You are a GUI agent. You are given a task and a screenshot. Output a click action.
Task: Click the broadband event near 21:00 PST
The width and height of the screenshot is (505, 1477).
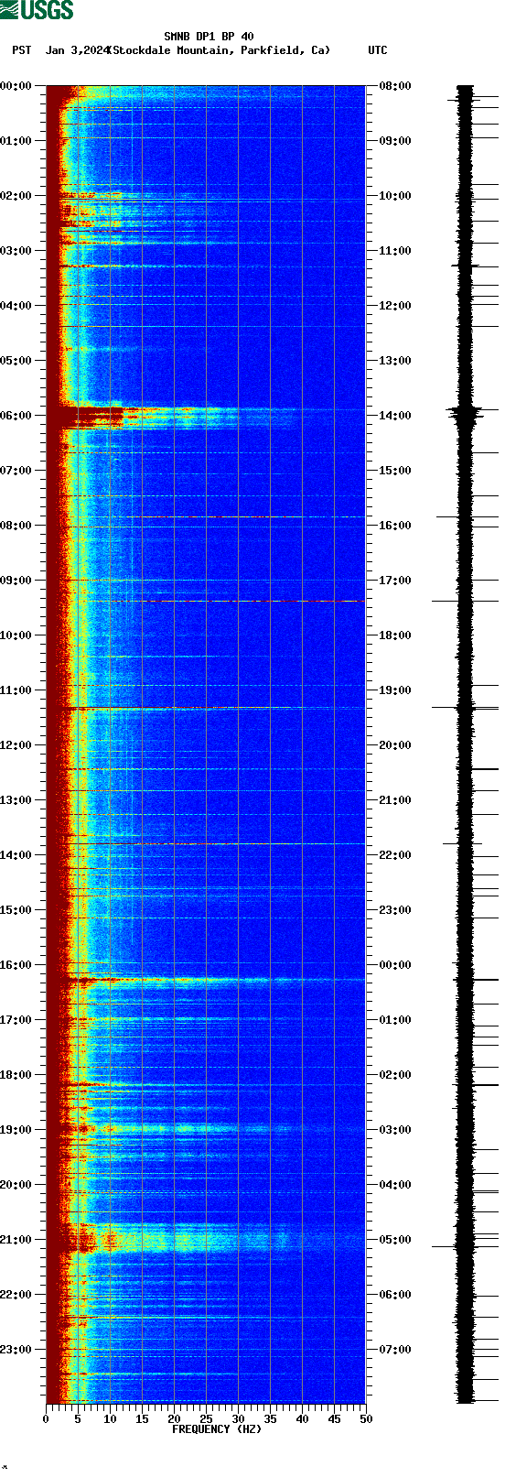pos(206,1239)
